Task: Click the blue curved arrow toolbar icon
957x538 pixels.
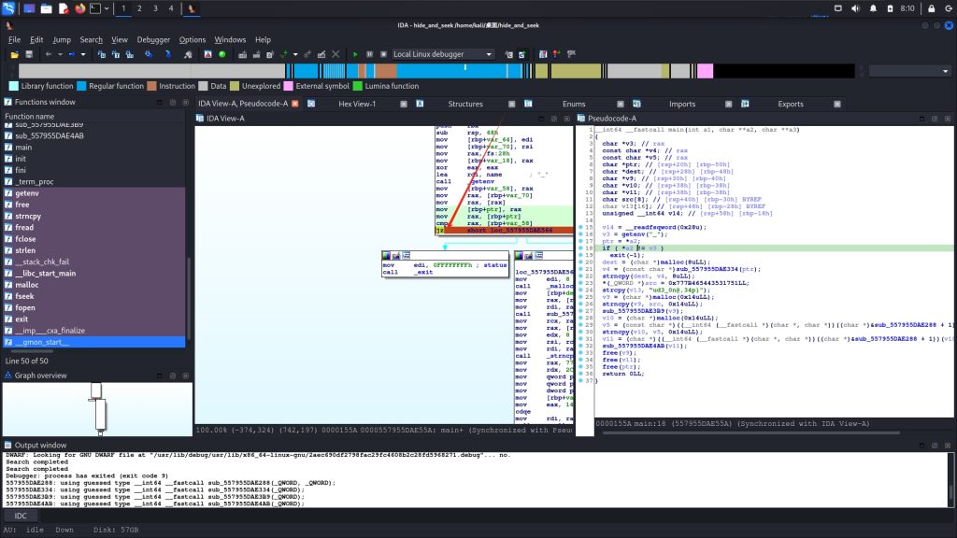Action: click(x=168, y=54)
